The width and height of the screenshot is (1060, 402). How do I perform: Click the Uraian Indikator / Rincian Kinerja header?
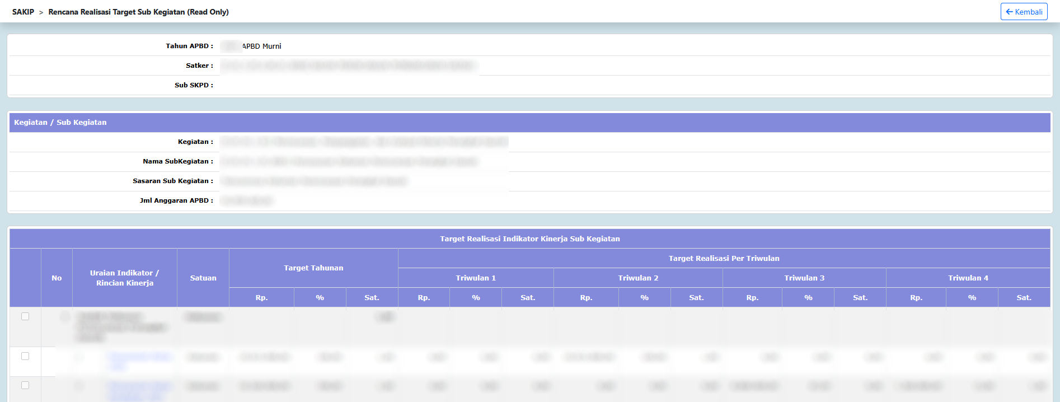[x=125, y=278]
